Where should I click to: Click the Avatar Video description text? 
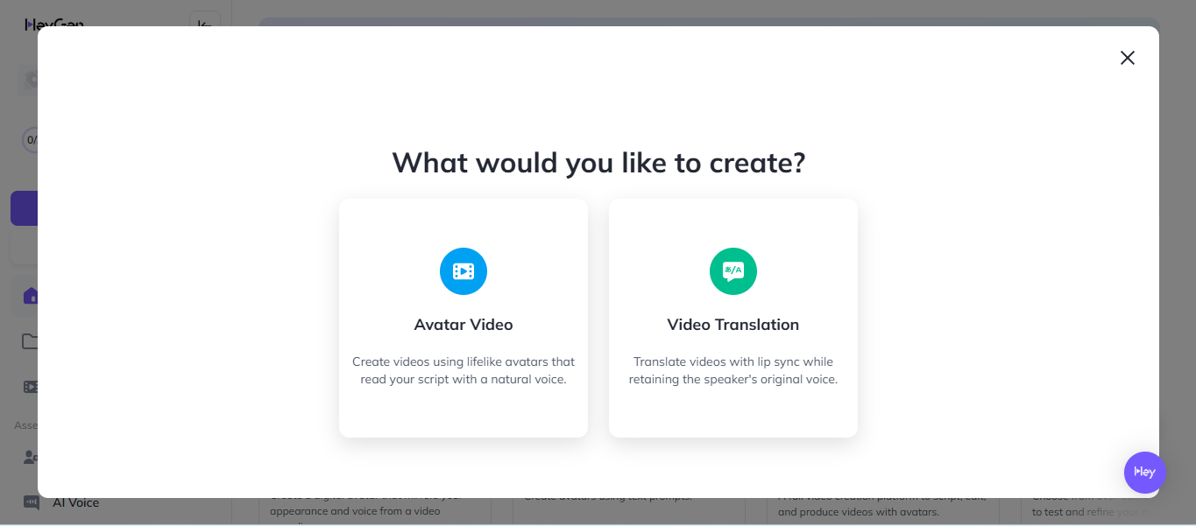(464, 370)
